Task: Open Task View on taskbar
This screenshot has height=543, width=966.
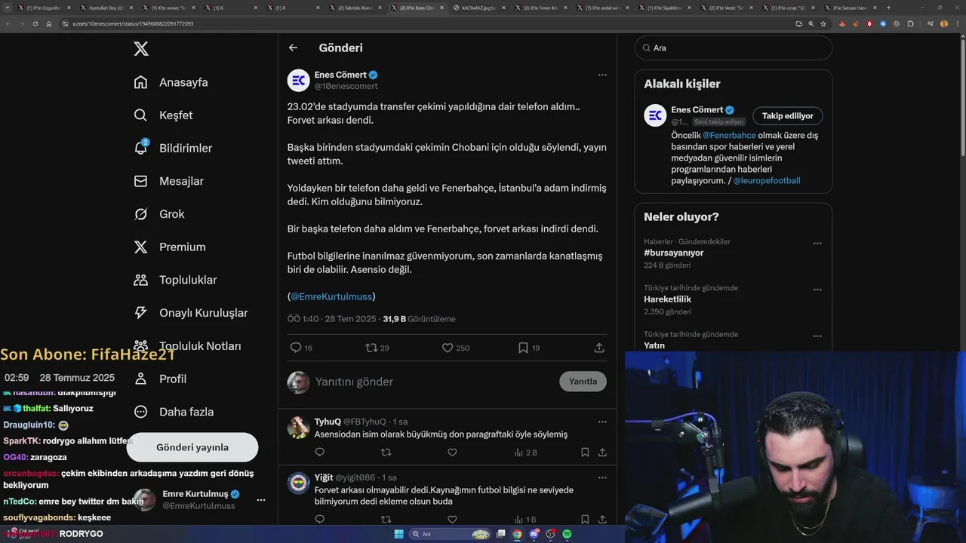Action: tap(501, 534)
